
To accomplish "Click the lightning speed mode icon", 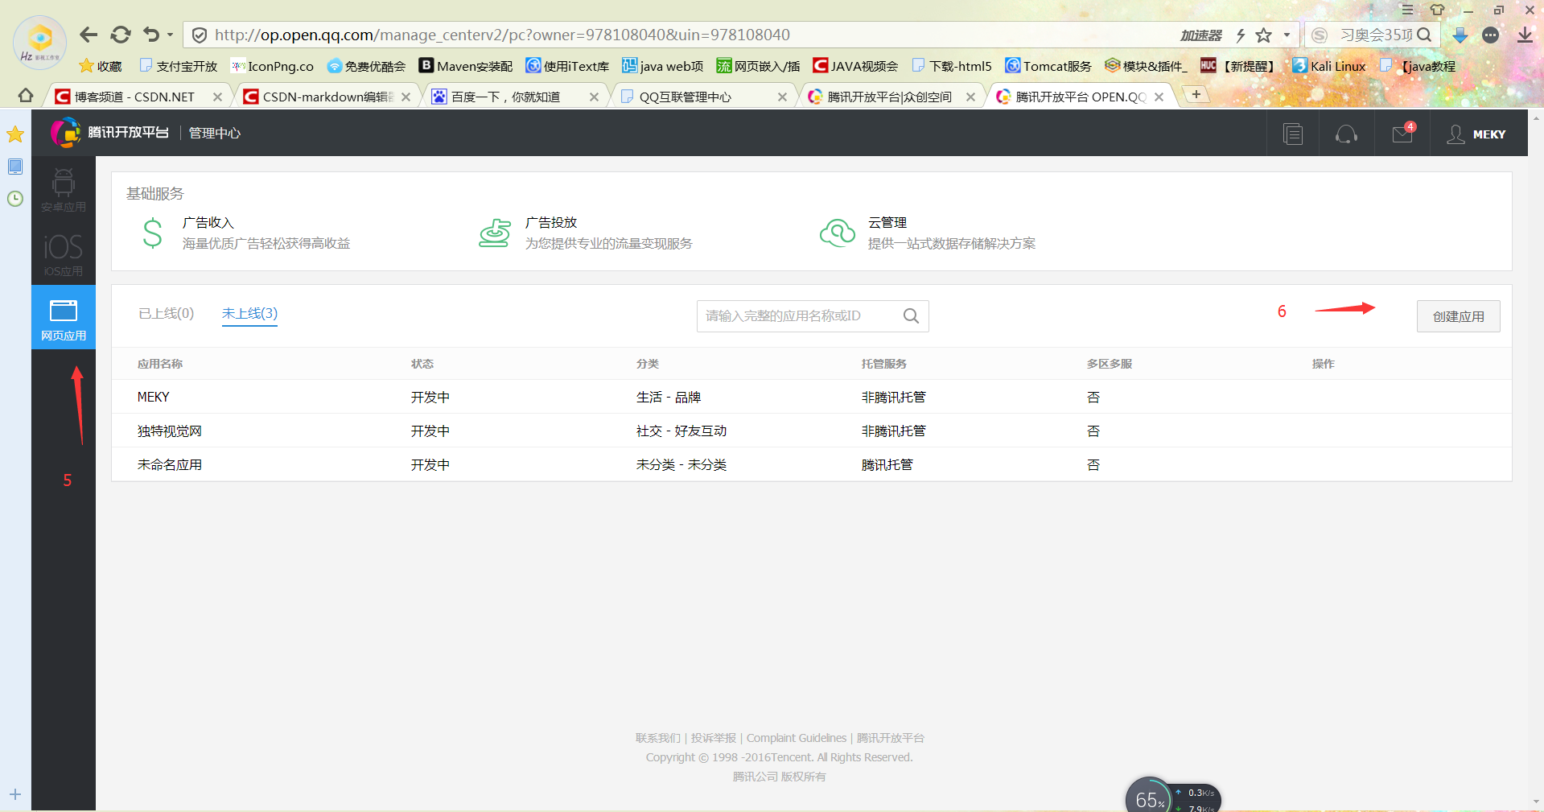I will tap(1241, 35).
